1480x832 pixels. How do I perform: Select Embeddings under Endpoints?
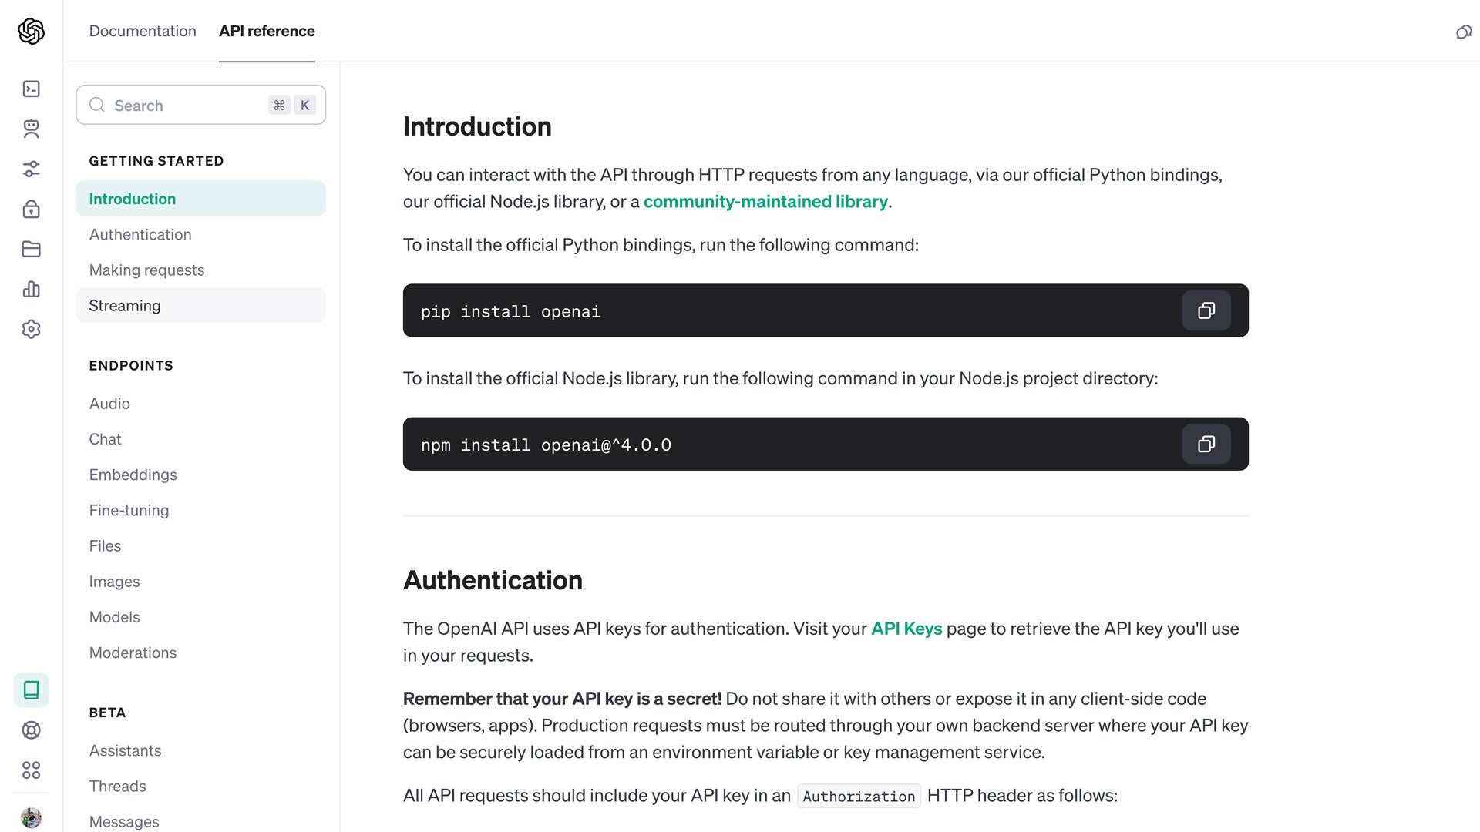click(x=133, y=475)
